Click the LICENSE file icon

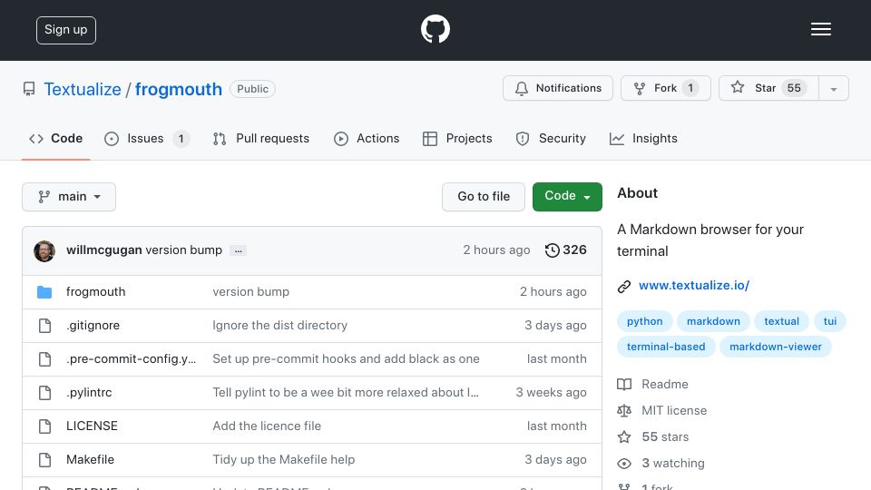(x=45, y=426)
